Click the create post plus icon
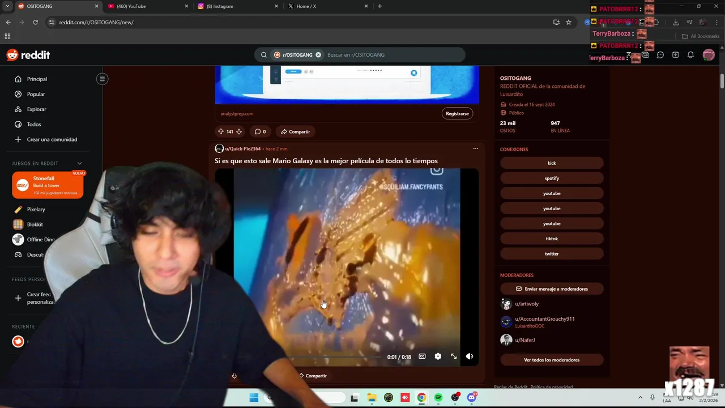Screen dimensions: 725x408 pyautogui.click(x=675, y=55)
